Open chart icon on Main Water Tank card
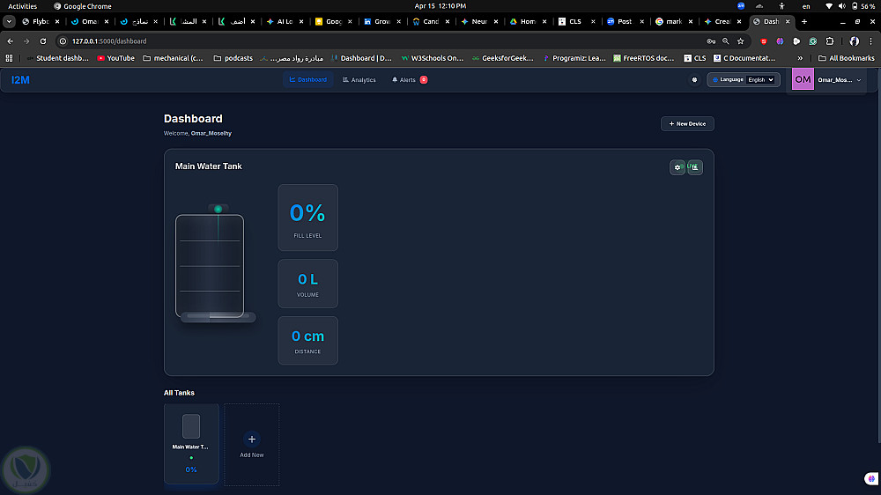The width and height of the screenshot is (881, 495). [x=695, y=167]
